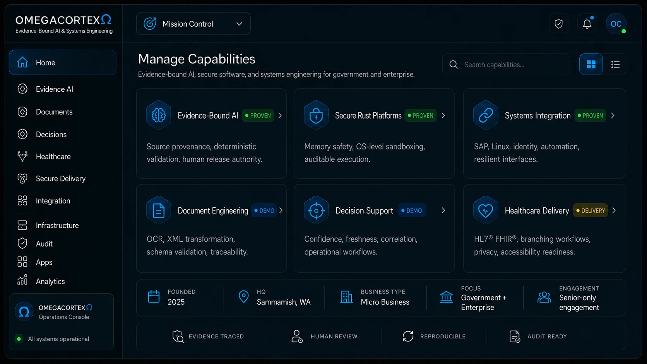Click the Operations Console label
The height and width of the screenshot is (364, 647).
tap(64, 317)
